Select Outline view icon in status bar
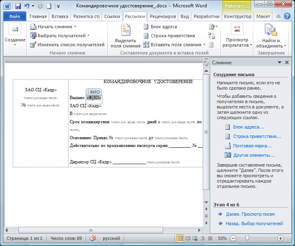This screenshot has width=295, height=246. (x=202, y=239)
